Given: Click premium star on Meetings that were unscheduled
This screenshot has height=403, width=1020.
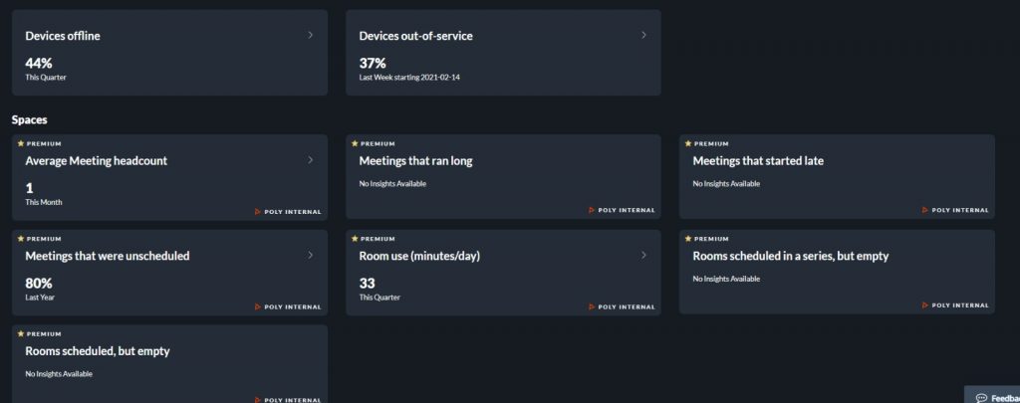Looking at the screenshot, I should [20, 239].
